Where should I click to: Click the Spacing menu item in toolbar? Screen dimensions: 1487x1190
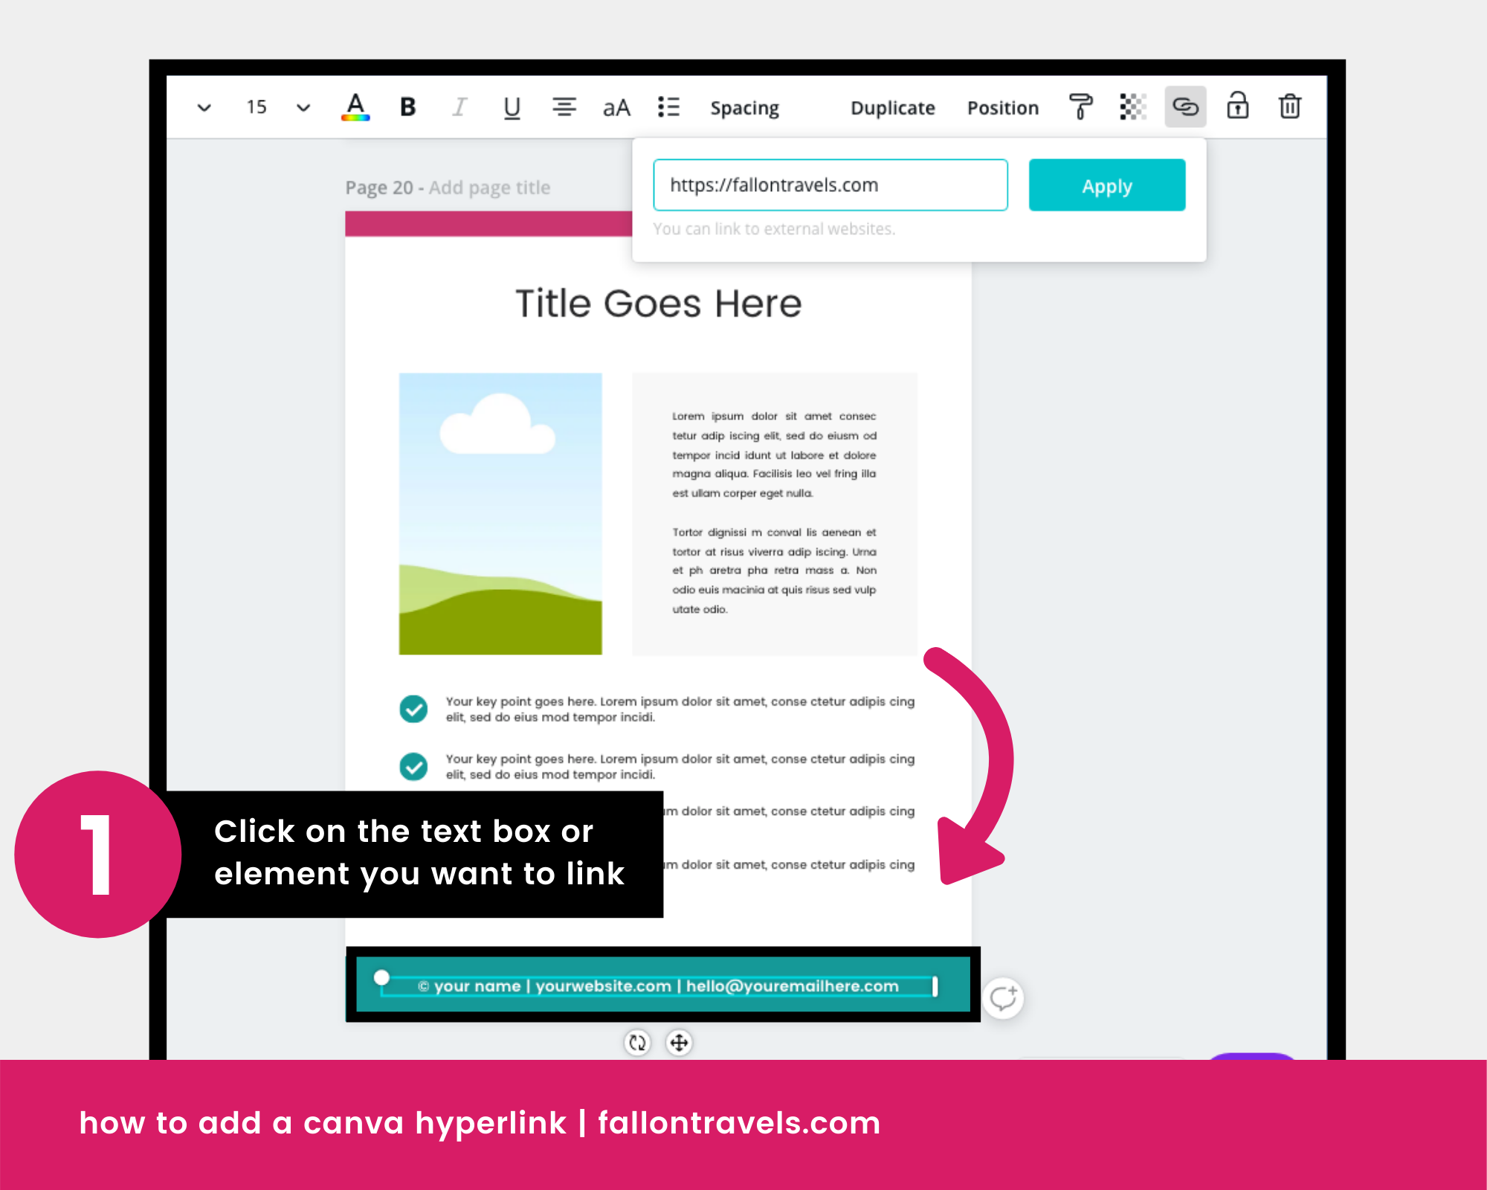tap(743, 108)
